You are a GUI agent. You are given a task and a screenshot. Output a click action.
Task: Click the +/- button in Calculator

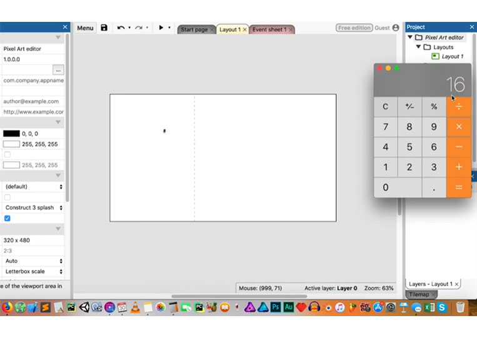click(x=409, y=107)
